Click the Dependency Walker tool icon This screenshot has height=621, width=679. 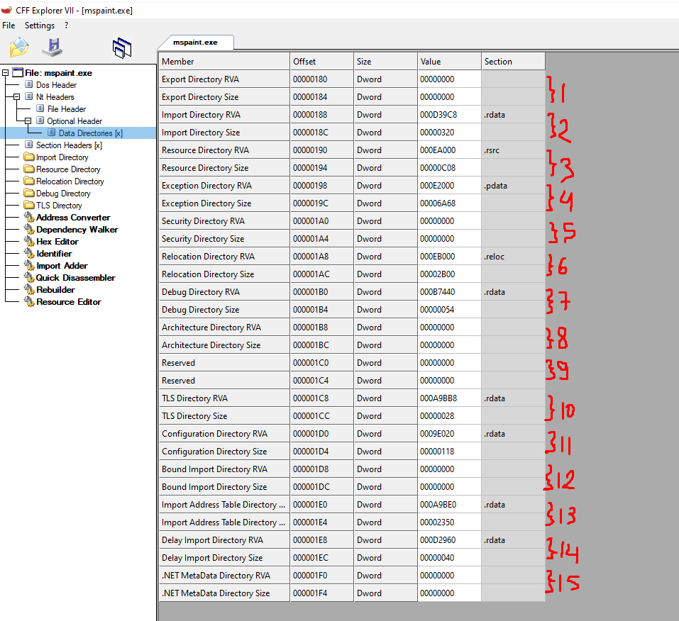coord(29,230)
